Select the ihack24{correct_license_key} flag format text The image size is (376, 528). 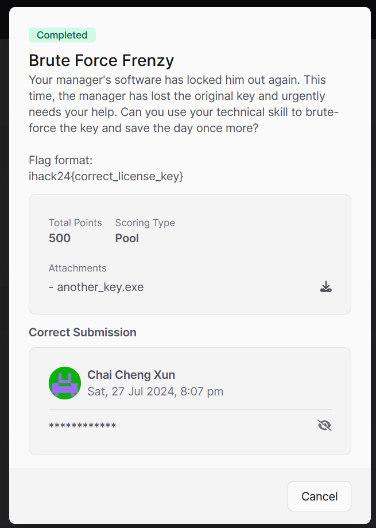[x=106, y=176]
